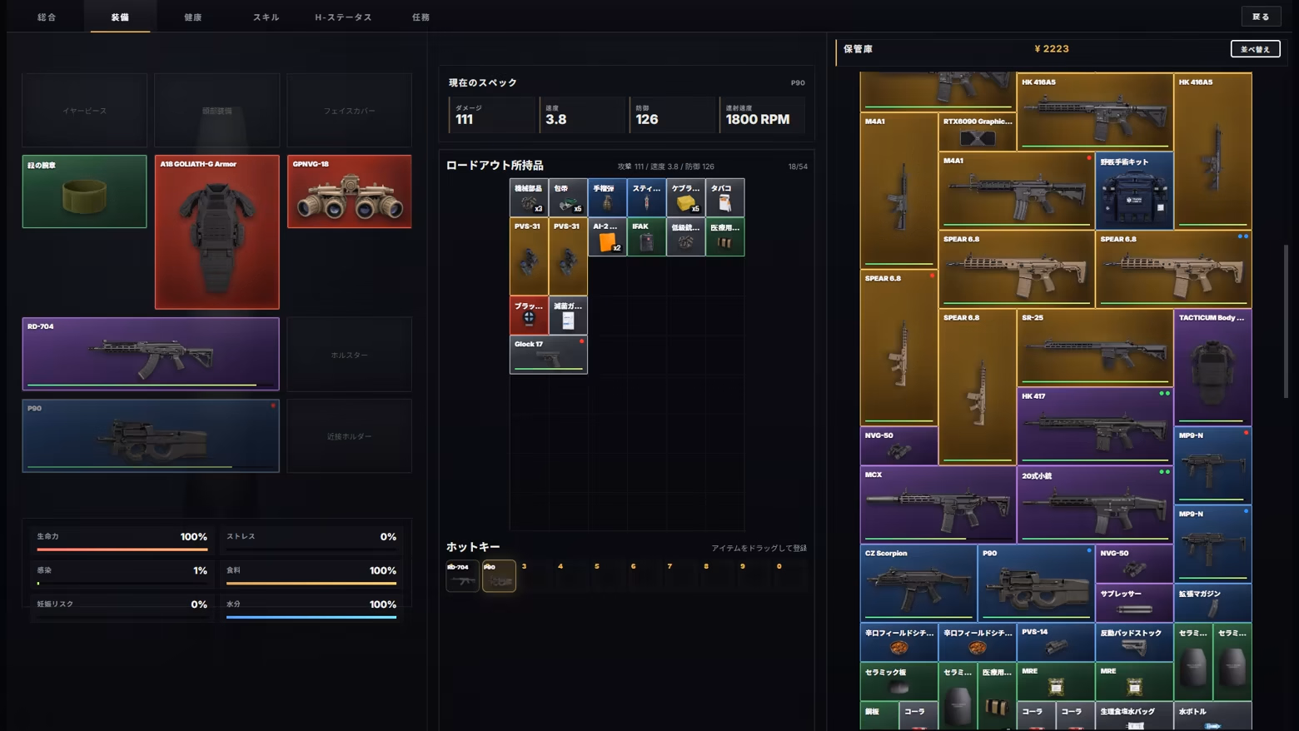Click empty hotkey slot 3
Screen dimensions: 1299x731
(x=535, y=576)
